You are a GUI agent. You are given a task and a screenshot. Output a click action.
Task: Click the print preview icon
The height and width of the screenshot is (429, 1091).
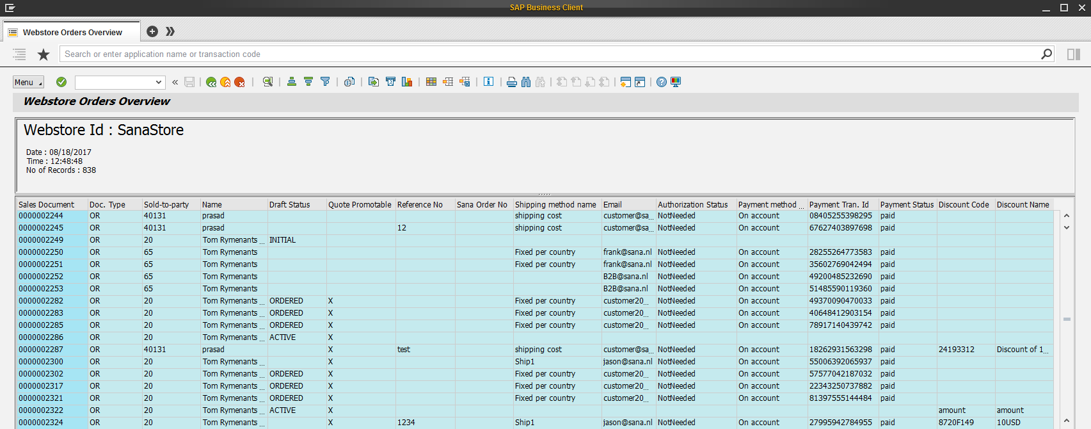coord(349,82)
